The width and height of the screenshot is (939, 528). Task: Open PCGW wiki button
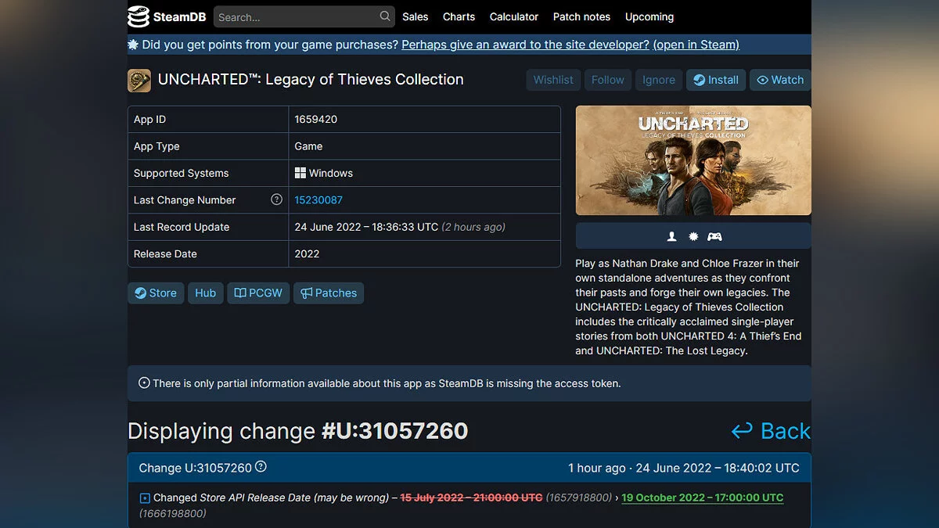click(x=258, y=293)
